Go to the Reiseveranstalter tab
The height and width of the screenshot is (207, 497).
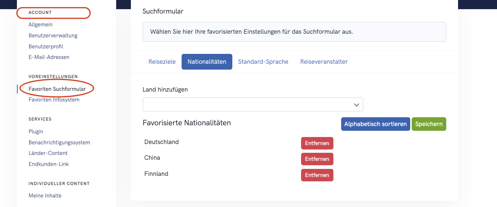[324, 62]
